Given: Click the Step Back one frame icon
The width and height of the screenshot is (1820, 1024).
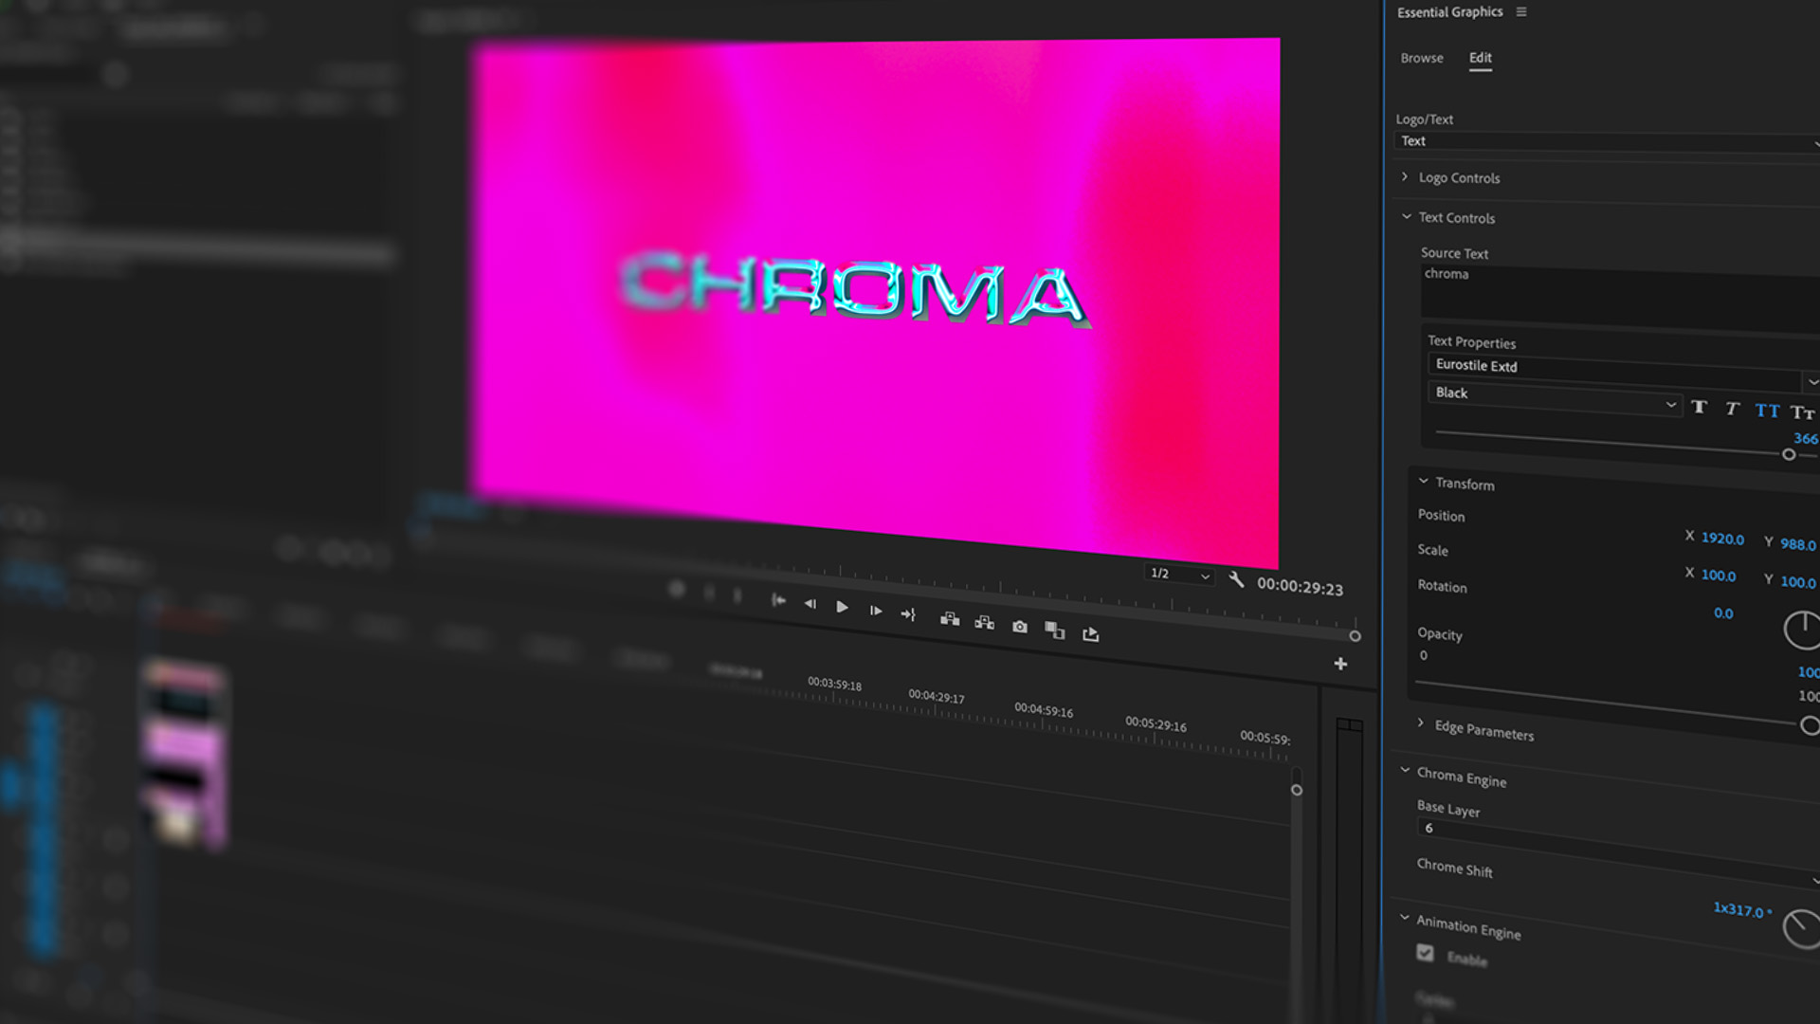Looking at the screenshot, I should click(810, 604).
